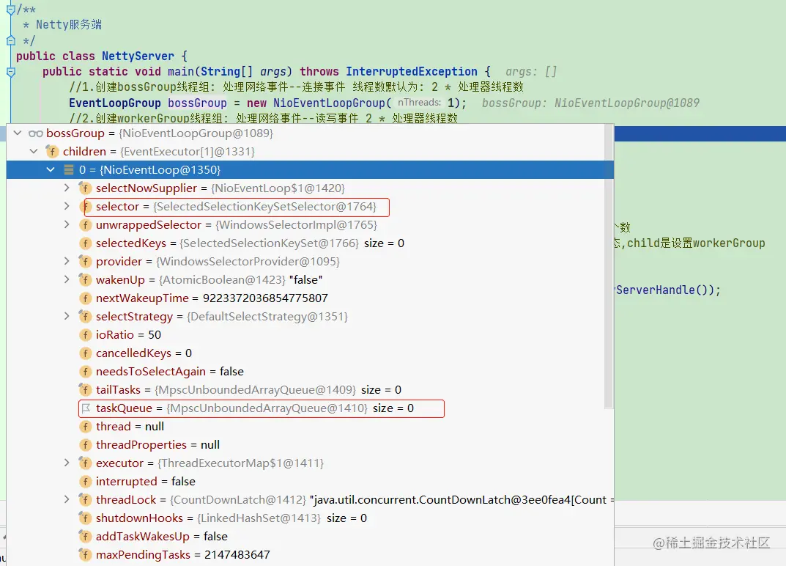Viewport: 786px width, 566px height.
Task: Select the nextWakeupTime 9223372036854775807 value
Action: pyautogui.click(x=265, y=298)
